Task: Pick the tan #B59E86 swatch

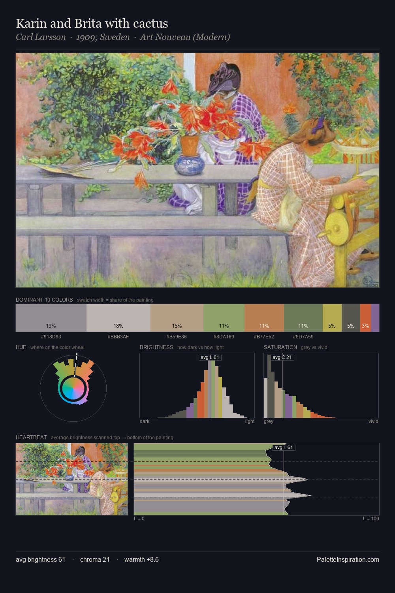Action: [177, 317]
